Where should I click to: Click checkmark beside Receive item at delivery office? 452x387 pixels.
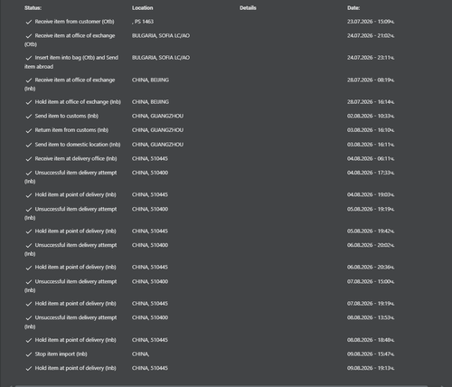click(29, 159)
